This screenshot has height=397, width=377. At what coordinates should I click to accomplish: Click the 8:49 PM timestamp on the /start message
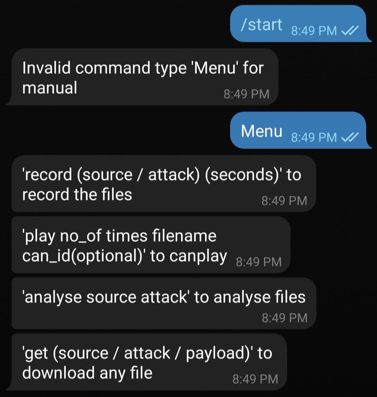[x=314, y=31]
